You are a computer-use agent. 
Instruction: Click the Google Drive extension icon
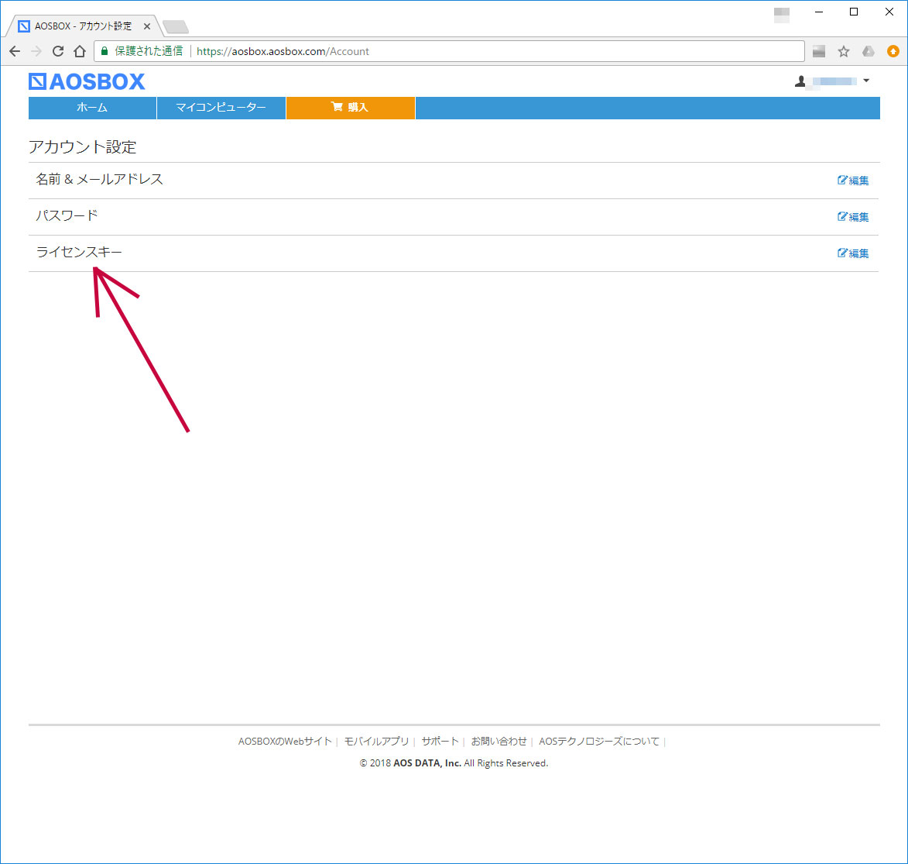(x=868, y=52)
